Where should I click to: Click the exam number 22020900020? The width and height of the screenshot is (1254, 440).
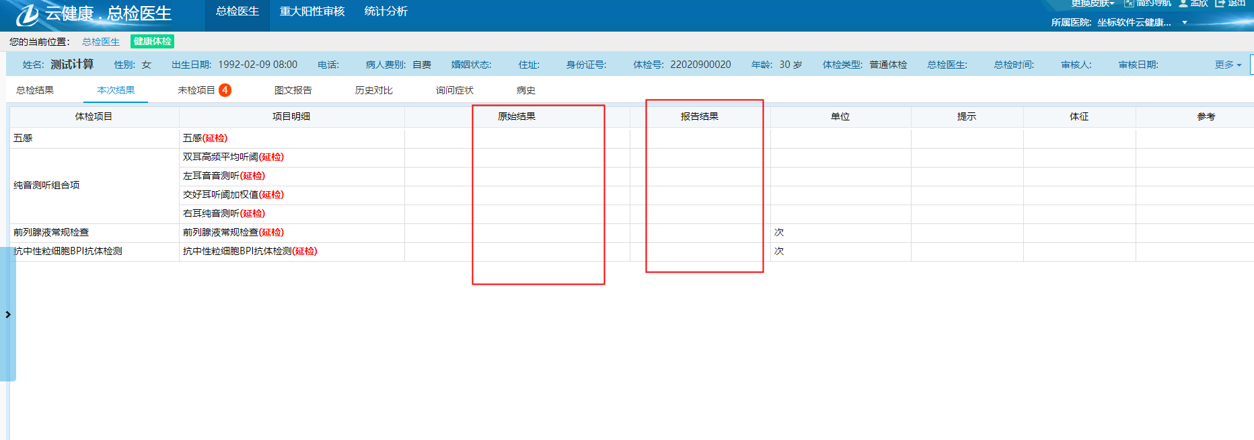(x=700, y=65)
